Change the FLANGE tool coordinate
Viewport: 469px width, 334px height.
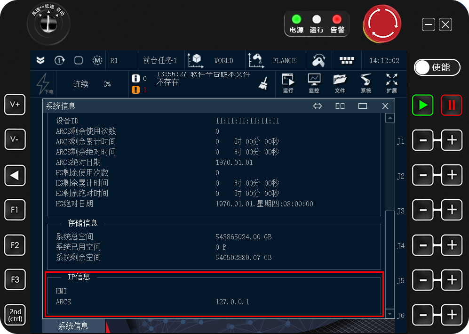pyautogui.click(x=275, y=60)
